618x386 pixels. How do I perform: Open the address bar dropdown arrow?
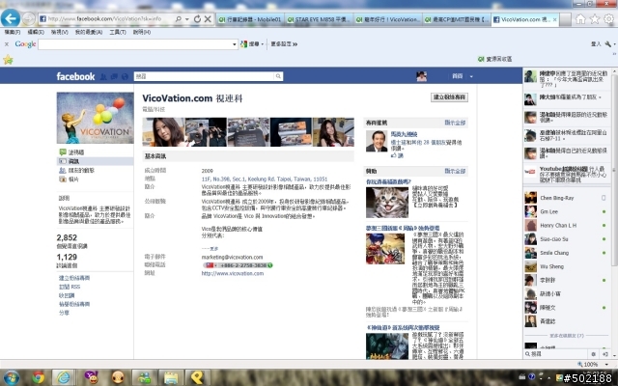187,18
